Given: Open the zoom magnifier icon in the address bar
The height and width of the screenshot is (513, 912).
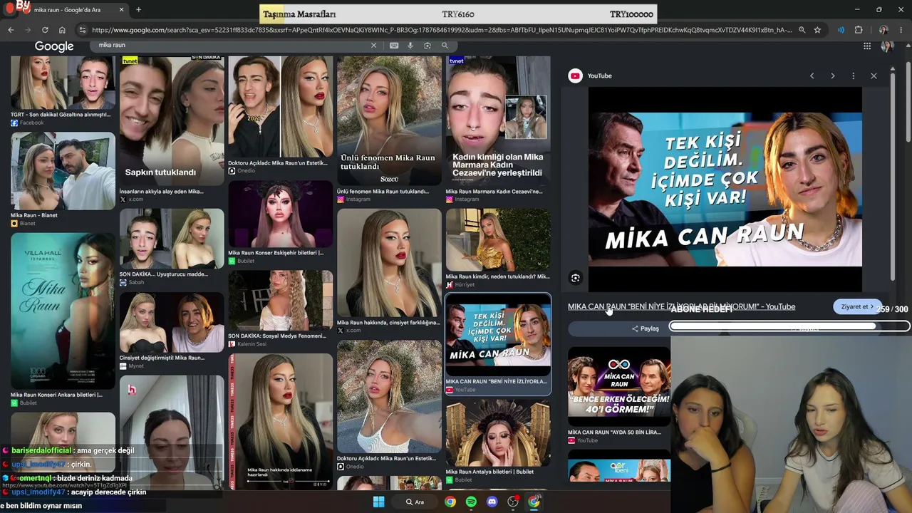Looking at the screenshot, I should click(x=802, y=30).
